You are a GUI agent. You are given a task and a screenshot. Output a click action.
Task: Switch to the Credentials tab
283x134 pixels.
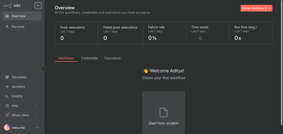pyautogui.click(x=89, y=58)
